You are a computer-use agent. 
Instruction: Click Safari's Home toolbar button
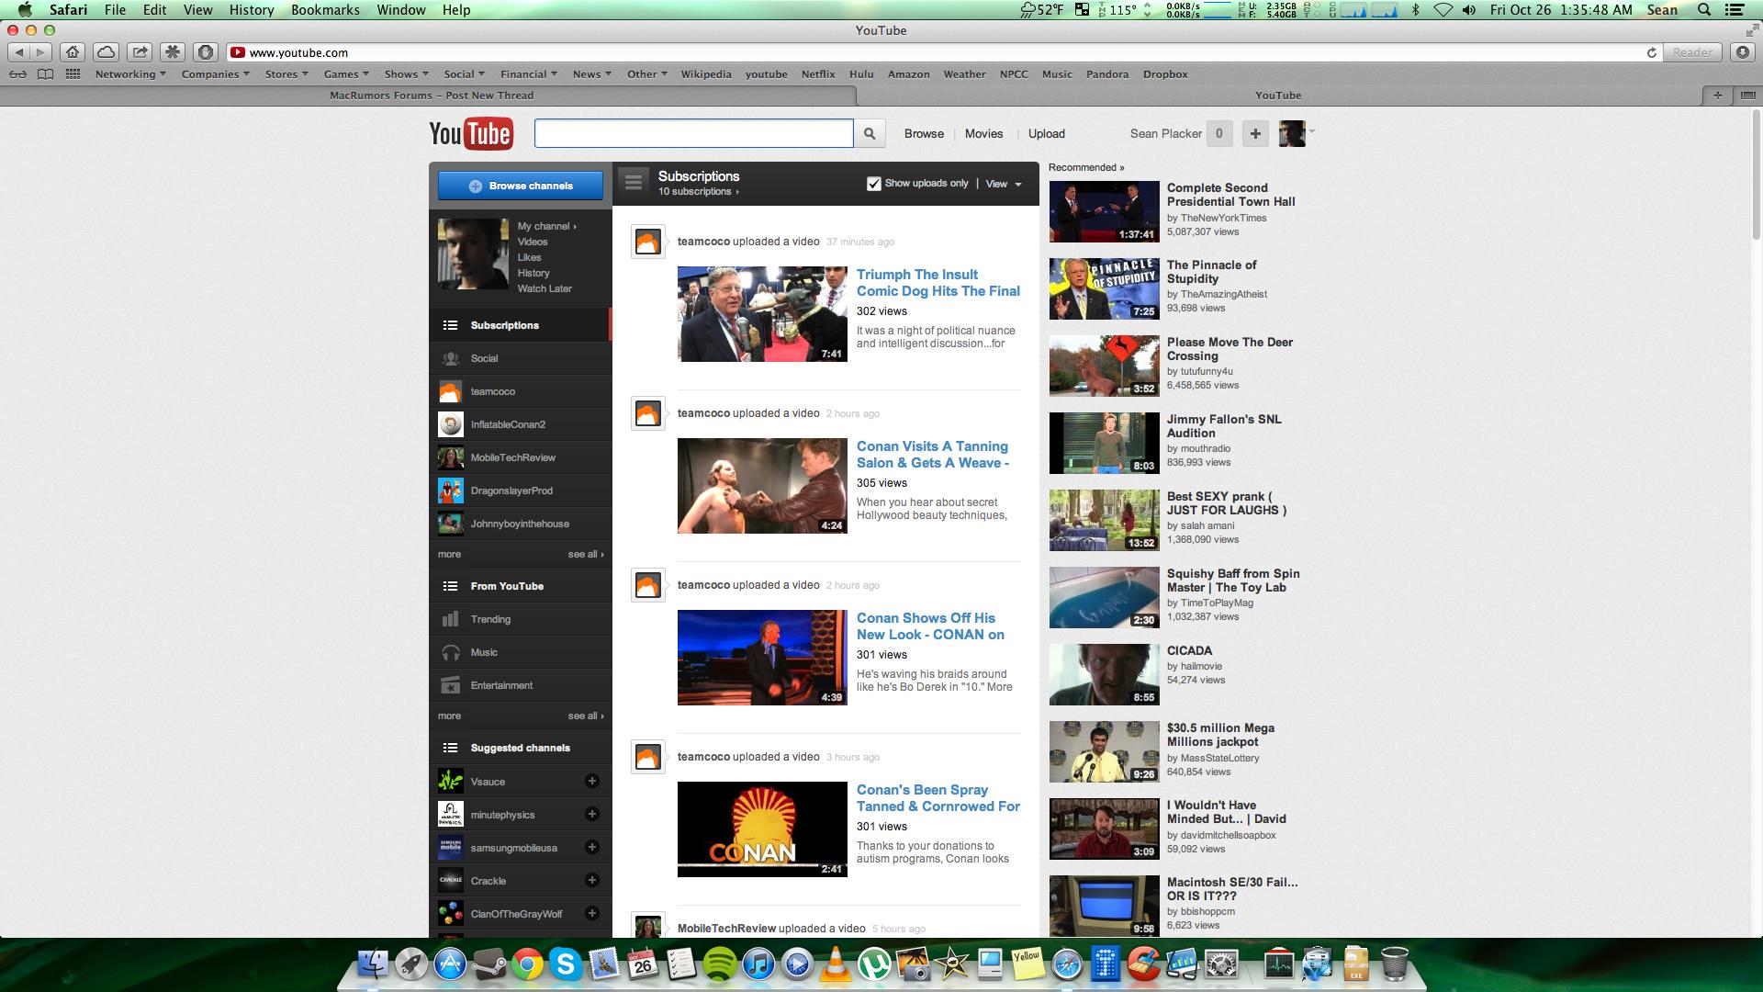(73, 52)
